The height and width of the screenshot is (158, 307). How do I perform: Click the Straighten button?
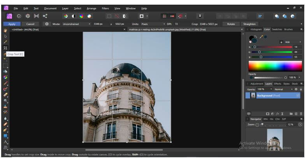249,24
